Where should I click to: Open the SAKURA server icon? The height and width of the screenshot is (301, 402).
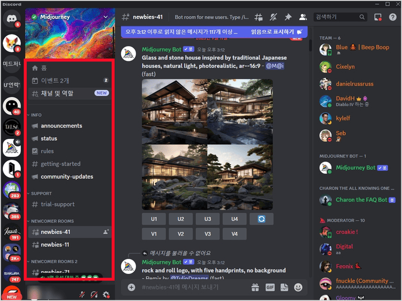[x=11, y=274]
